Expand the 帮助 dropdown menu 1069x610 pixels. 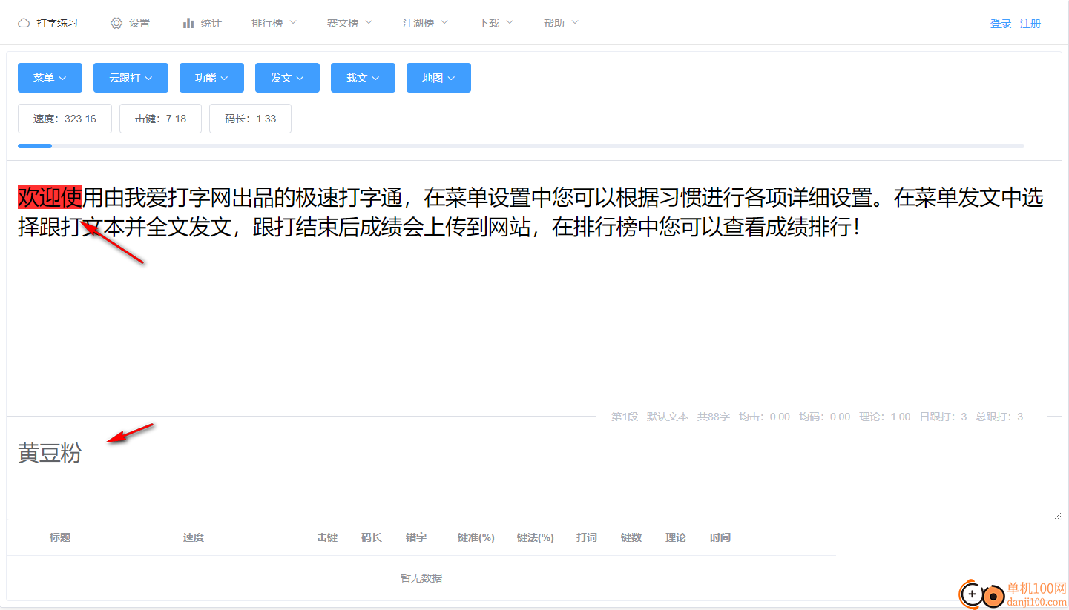(x=561, y=23)
